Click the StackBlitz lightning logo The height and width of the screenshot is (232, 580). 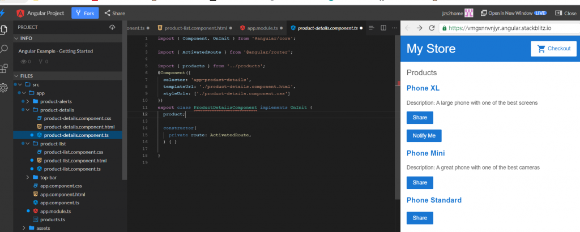click(3, 13)
